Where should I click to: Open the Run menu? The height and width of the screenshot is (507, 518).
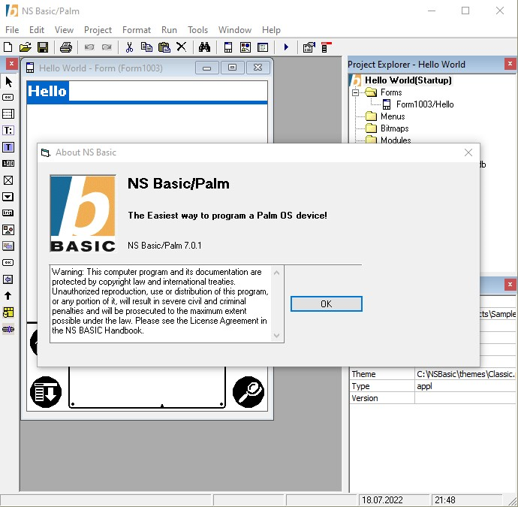(169, 30)
